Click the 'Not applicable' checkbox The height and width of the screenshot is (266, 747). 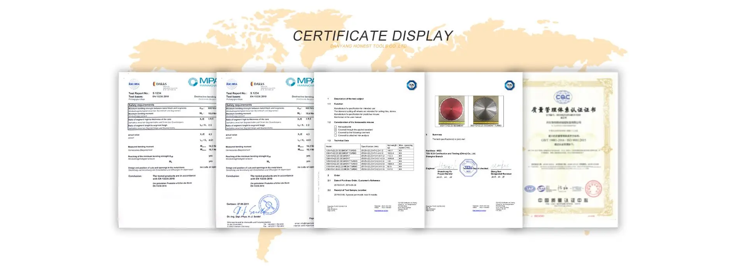(335, 127)
